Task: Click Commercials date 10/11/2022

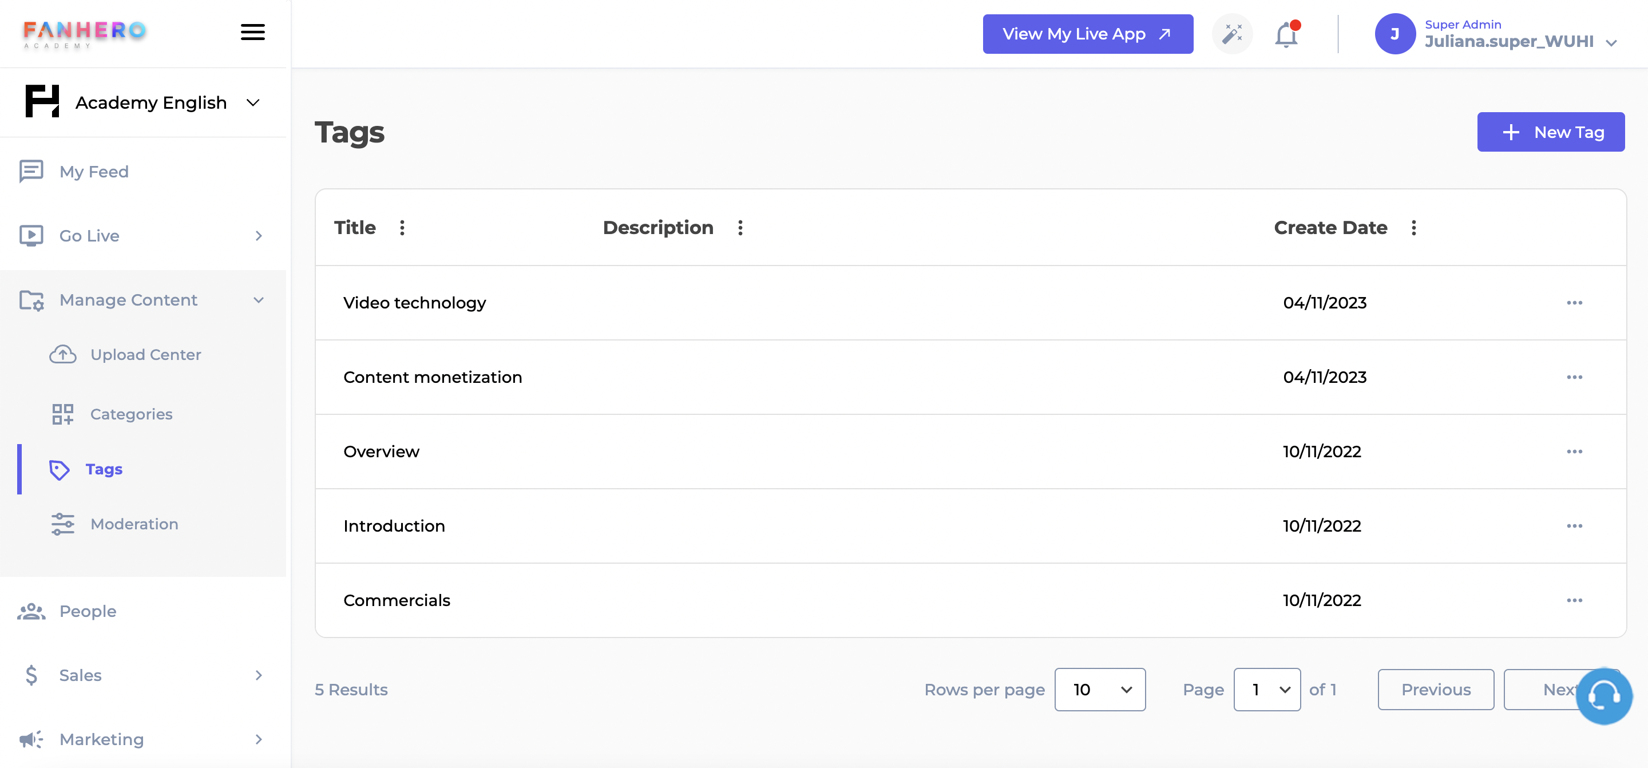Action: 1321,599
